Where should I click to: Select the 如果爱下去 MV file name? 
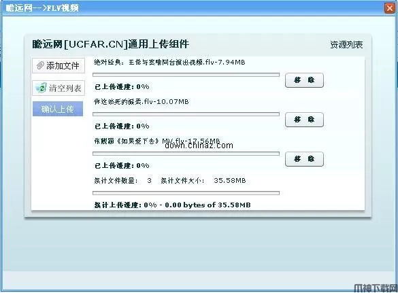tap(157, 141)
